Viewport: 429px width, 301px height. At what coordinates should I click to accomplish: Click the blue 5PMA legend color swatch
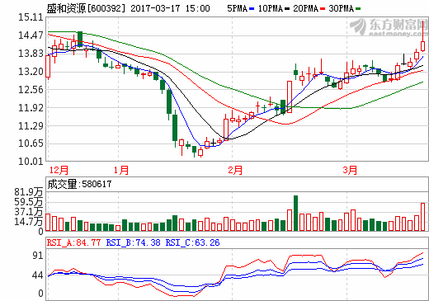tap(252, 9)
